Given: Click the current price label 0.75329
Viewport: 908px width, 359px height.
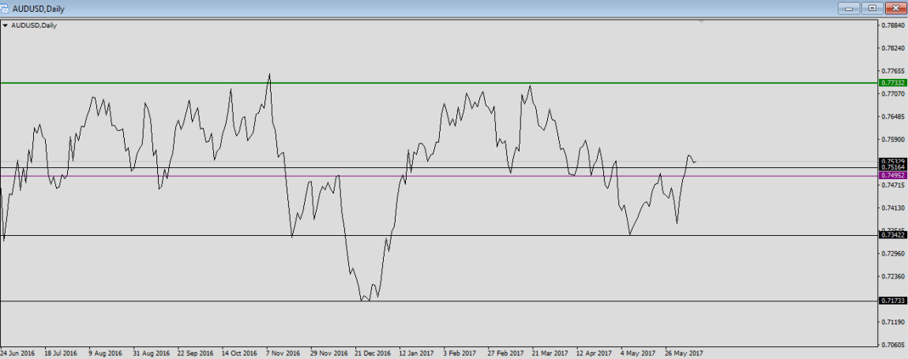Looking at the screenshot, I should [x=893, y=161].
